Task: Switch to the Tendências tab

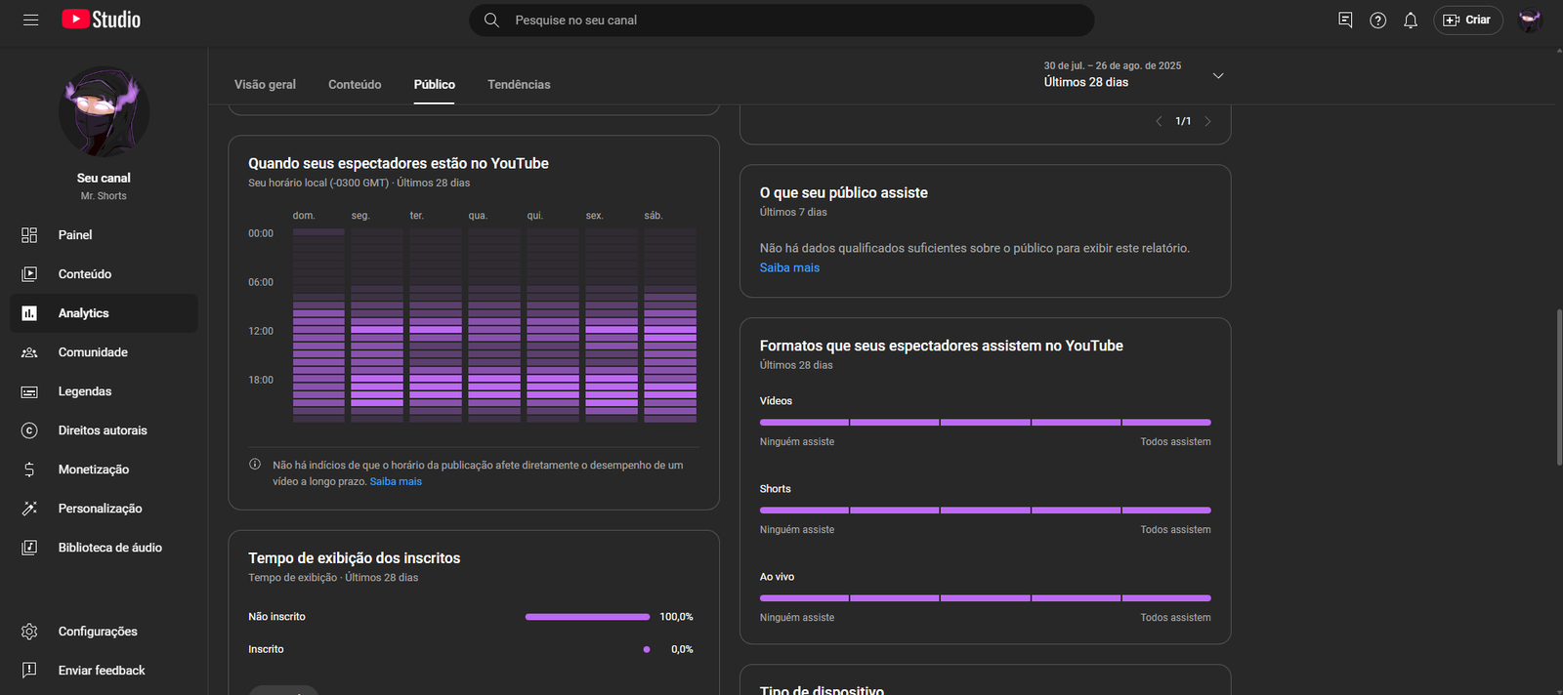Action: pyautogui.click(x=519, y=84)
